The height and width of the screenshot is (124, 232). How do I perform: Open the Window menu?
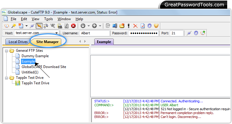(x=64, y=19)
